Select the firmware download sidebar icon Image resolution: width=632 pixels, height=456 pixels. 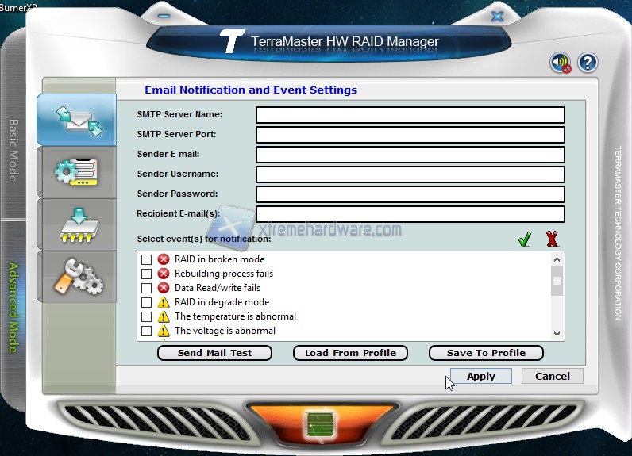pyautogui.click(x=77, y=224)
